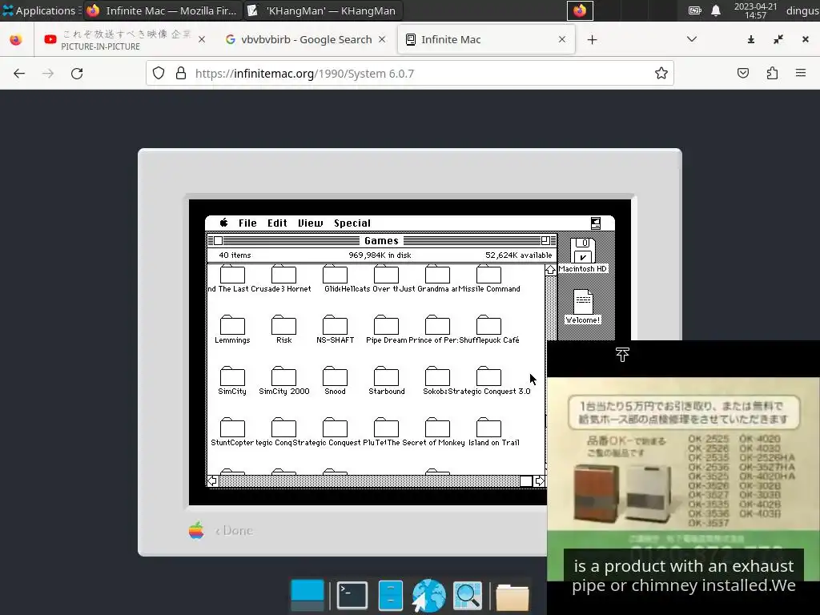Open the Special menu
820x615 pixels.
pos(352,223)
